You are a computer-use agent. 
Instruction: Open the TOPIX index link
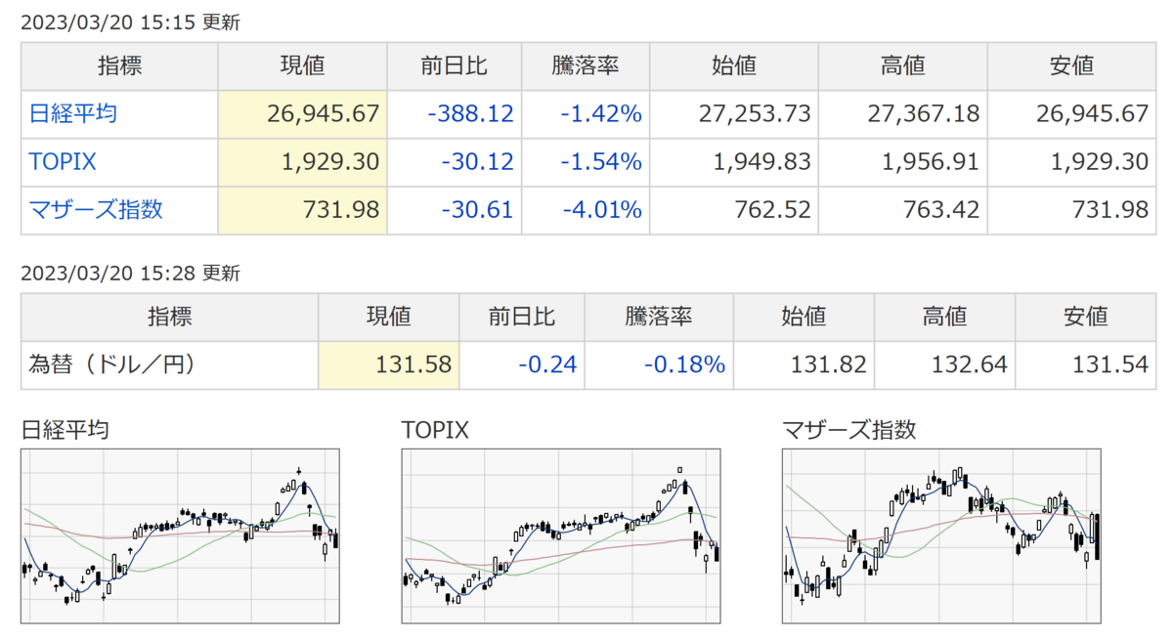tap(63, 161)
